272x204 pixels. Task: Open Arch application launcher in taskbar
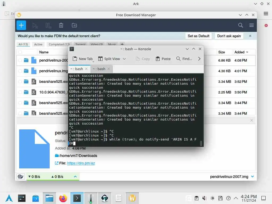[9, 198]
